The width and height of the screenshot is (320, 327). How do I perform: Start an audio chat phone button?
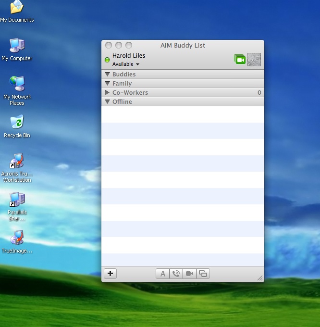coord(176,274)
